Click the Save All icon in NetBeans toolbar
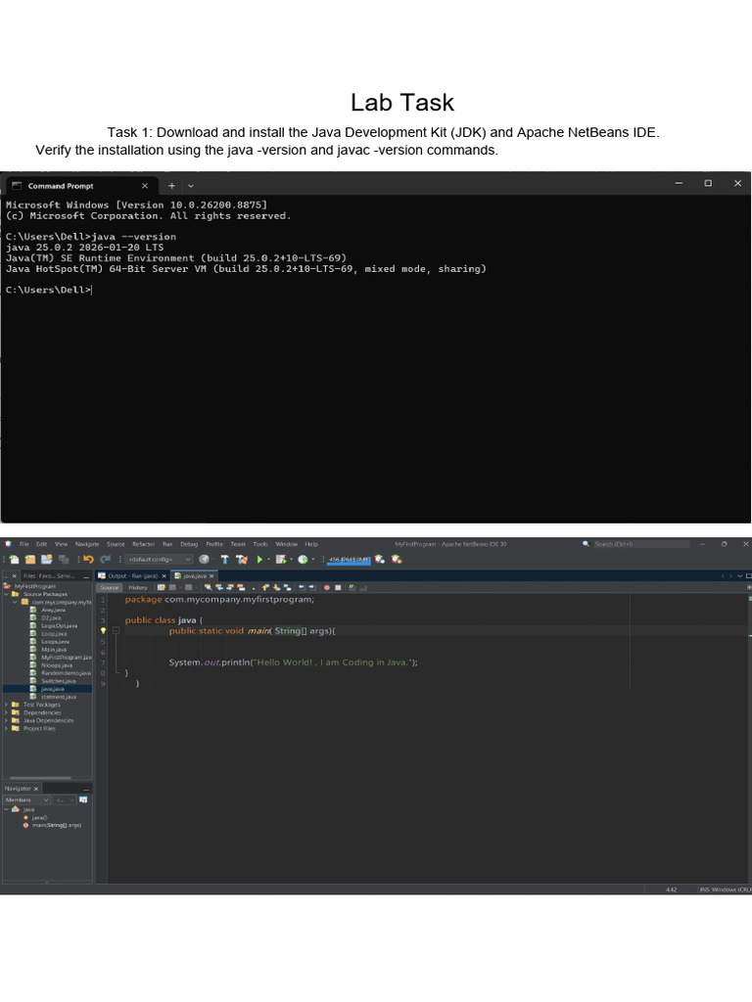This screenshot has width=752, height=1002. tap(64, 559)
